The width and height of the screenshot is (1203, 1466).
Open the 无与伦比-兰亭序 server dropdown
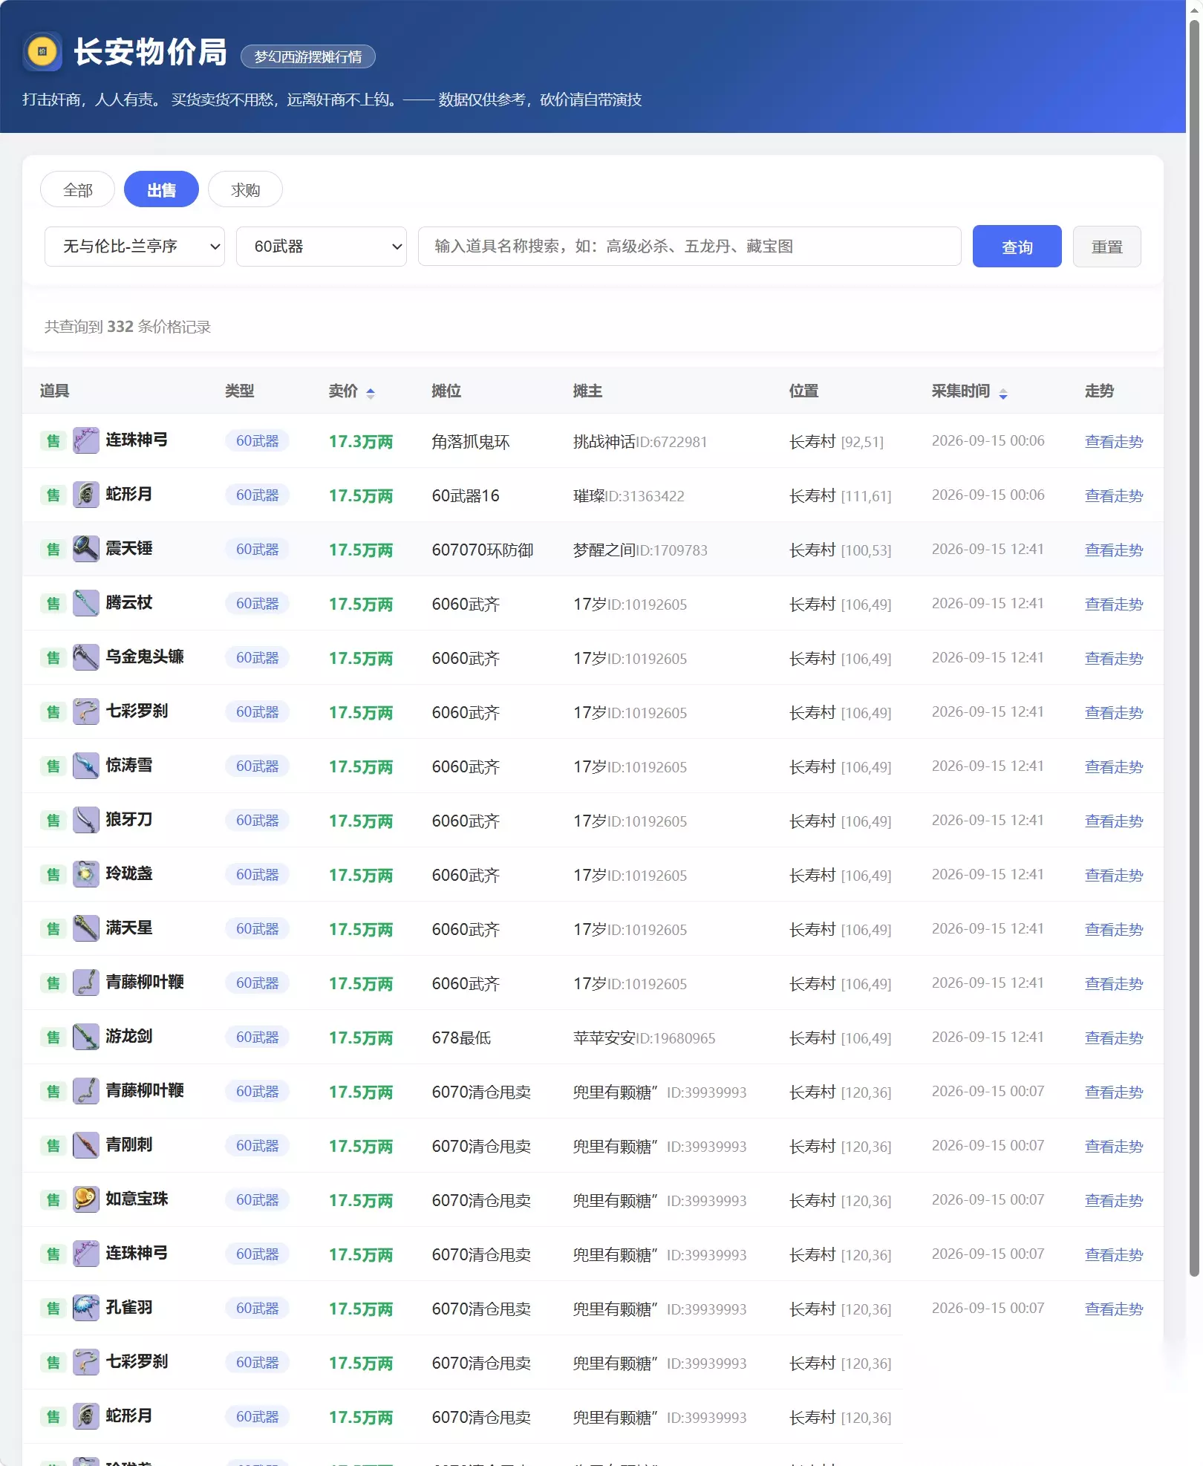pos(134,247)
